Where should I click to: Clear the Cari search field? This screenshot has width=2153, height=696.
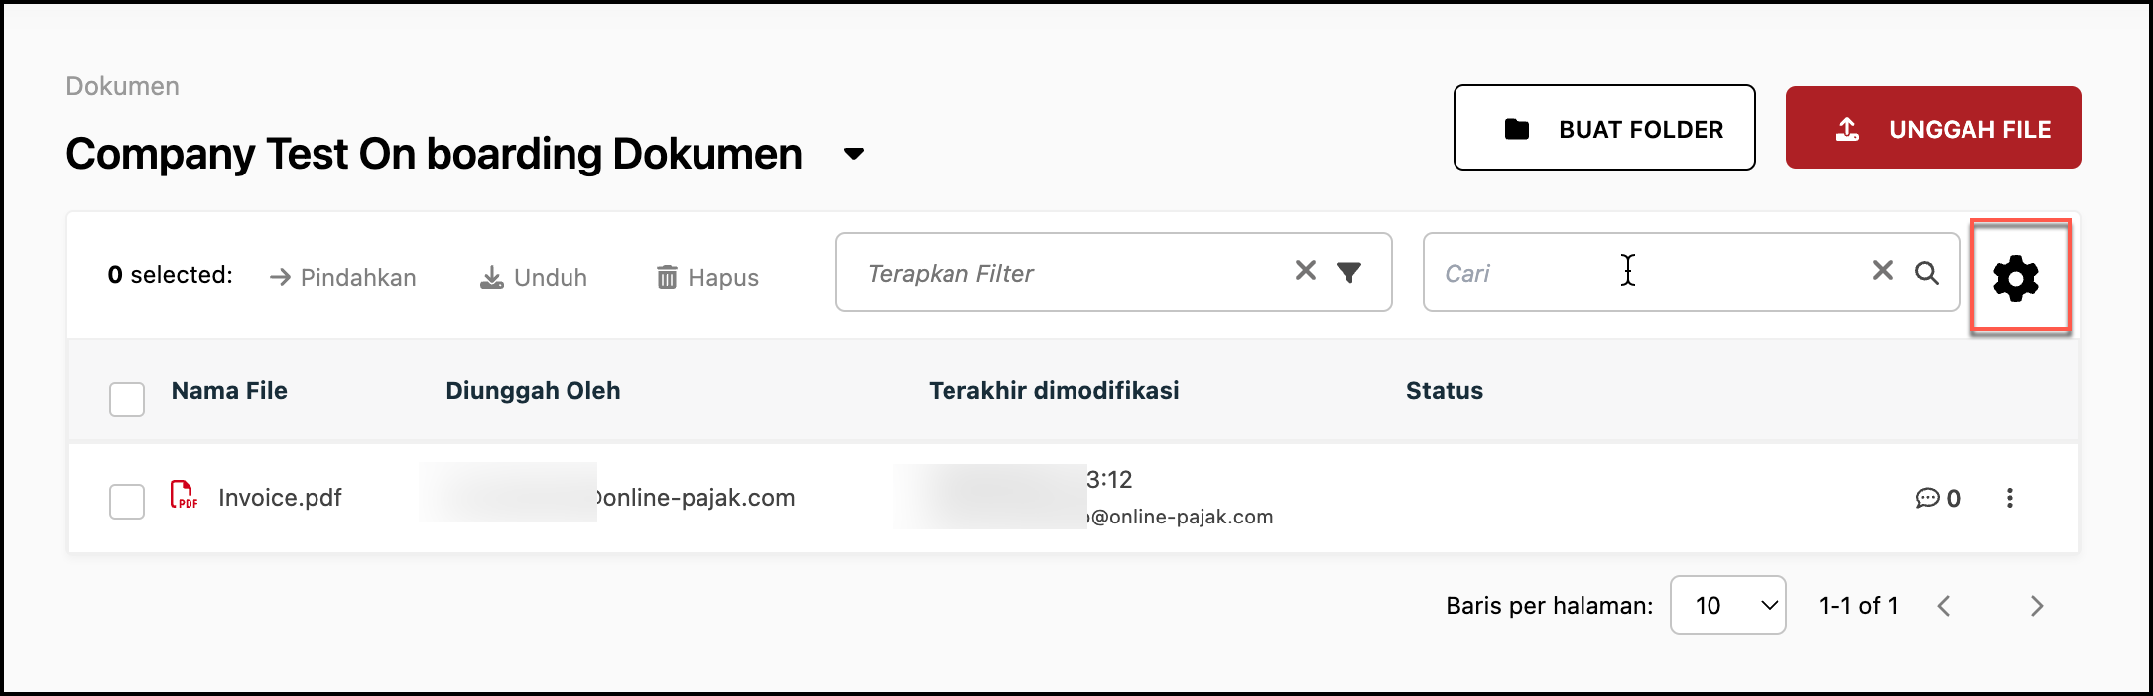[x=1882, y=270]
